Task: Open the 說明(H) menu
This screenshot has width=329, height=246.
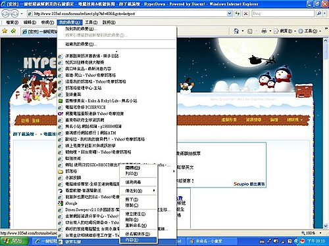Action: tap(109, 22)
